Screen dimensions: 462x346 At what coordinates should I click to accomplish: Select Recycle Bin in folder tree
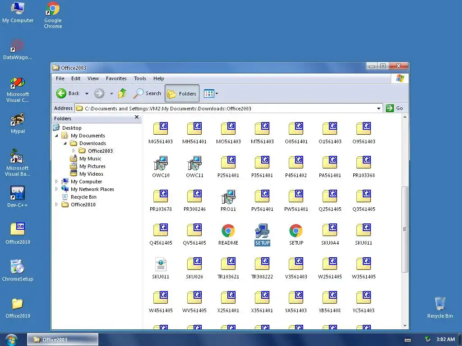(x=83, y=197)
